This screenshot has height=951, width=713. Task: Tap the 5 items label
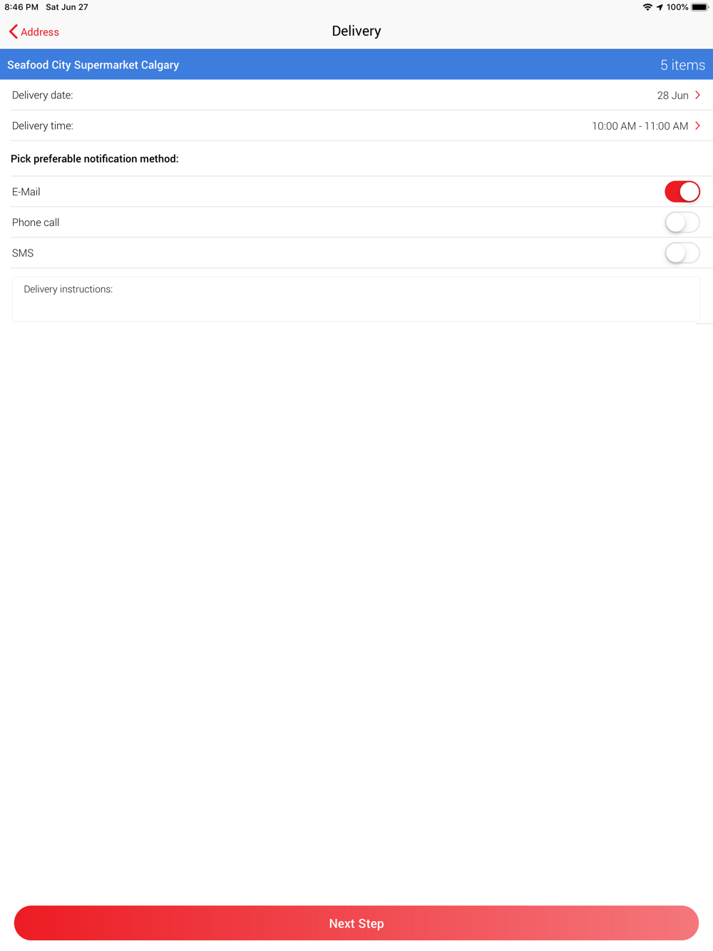pos(682,65)
